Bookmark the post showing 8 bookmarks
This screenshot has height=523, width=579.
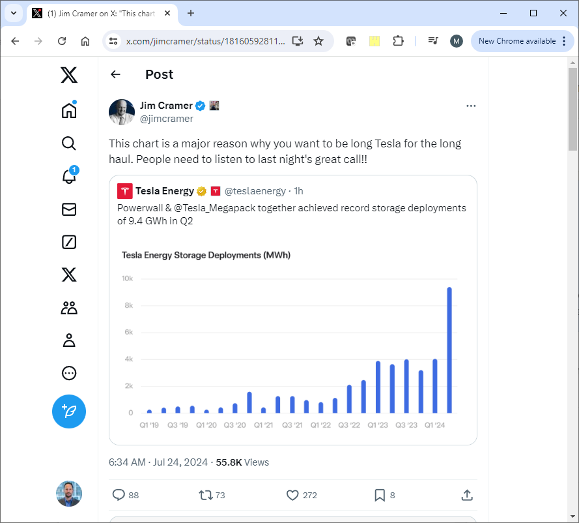tap(384, 495)
